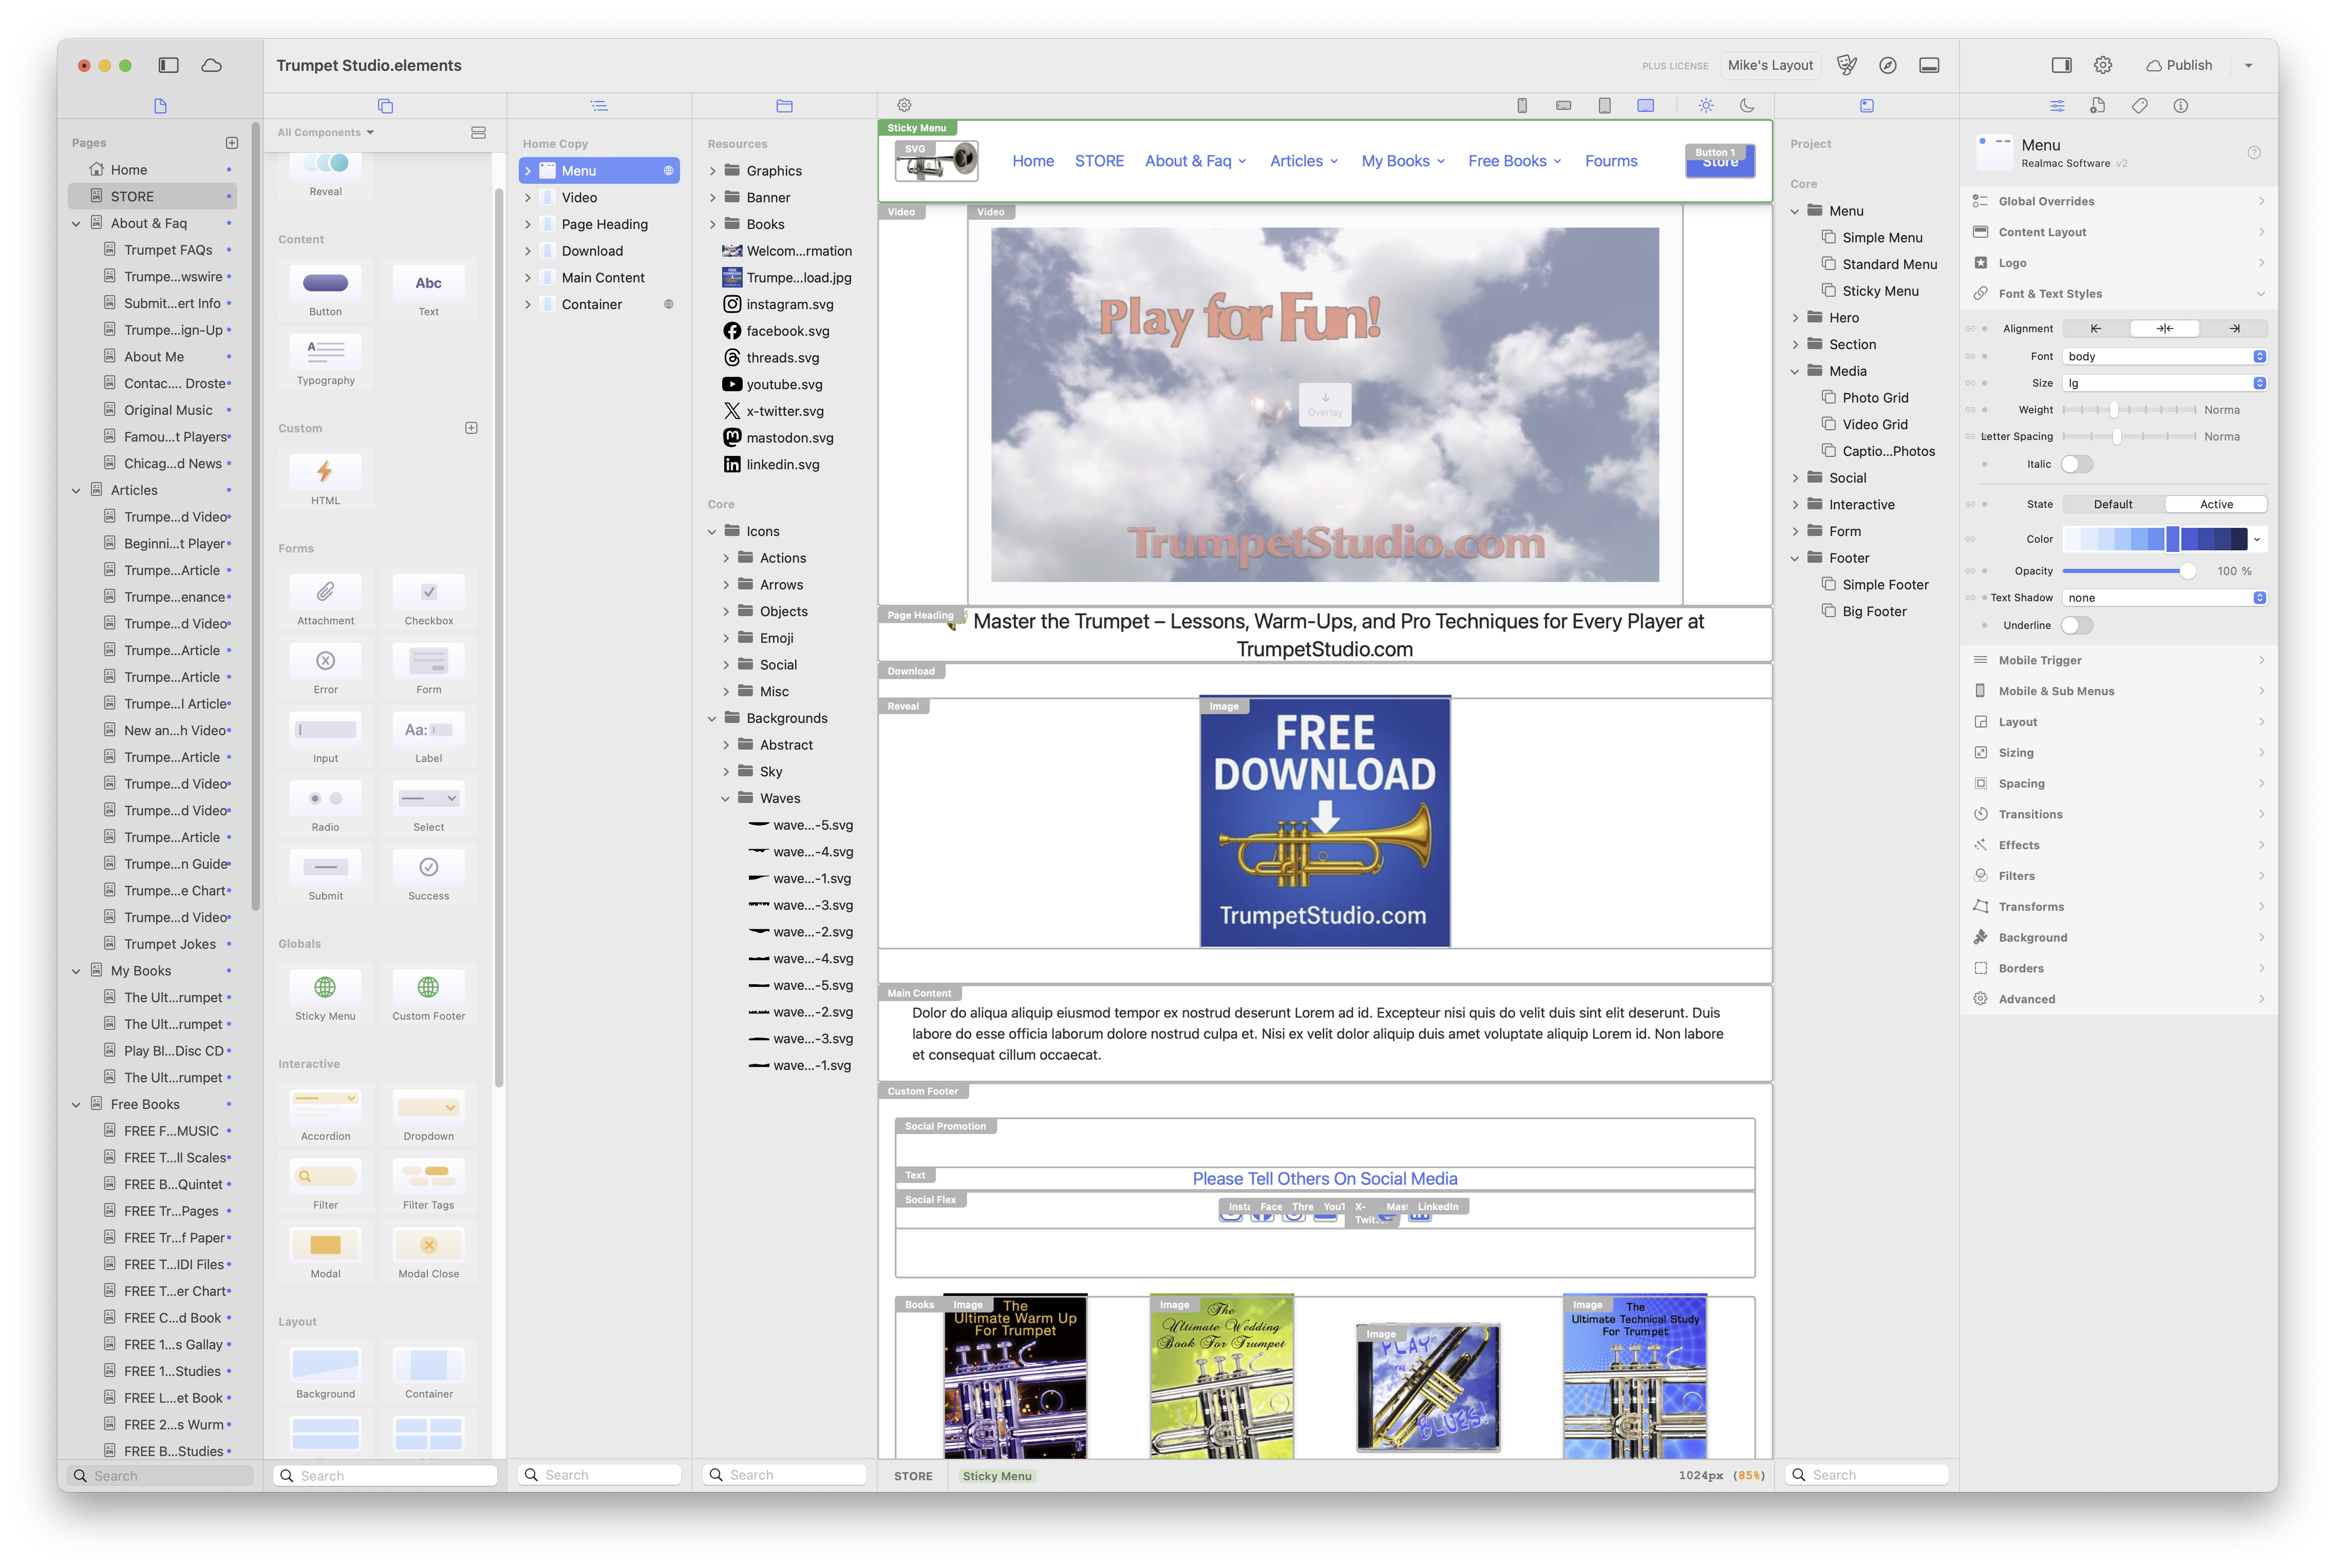Toggle the globe indicator on Container node
The image size is (2336, 1568).
click(x=668, y=304)
